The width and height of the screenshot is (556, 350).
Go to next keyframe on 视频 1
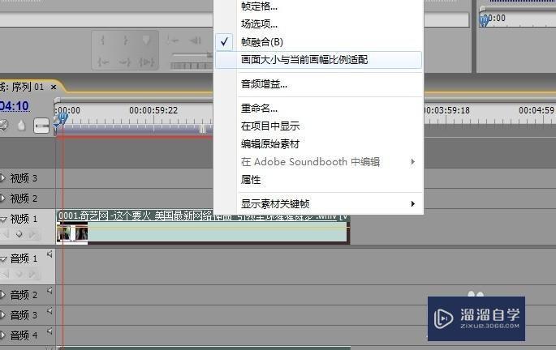click(32, 234)
